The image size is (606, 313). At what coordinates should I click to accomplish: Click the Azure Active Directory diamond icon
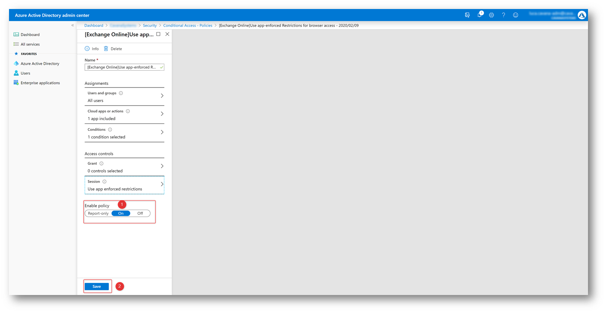click(x=16, y=63)
